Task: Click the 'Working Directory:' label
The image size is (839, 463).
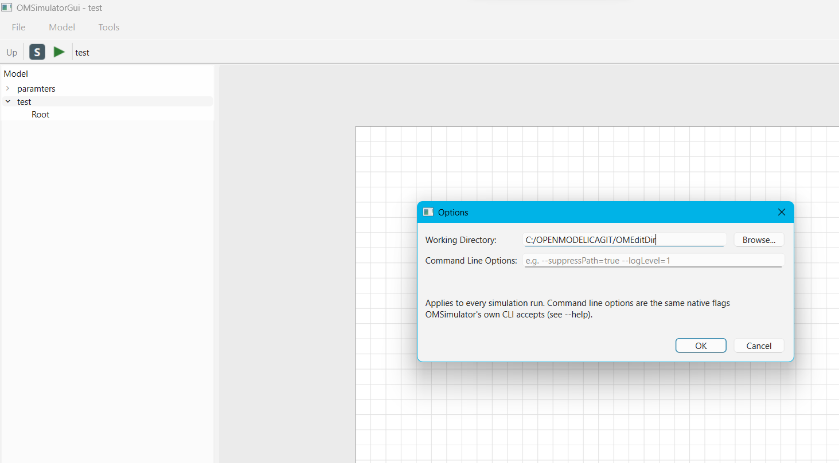Action: 461,240
